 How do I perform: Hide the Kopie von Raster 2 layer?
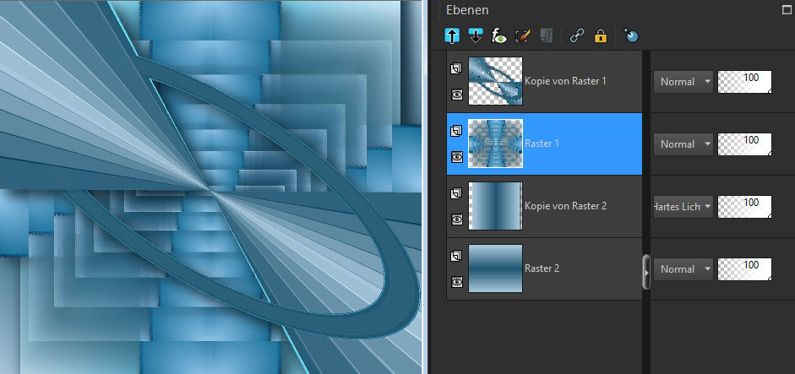[x=457, y=219]
